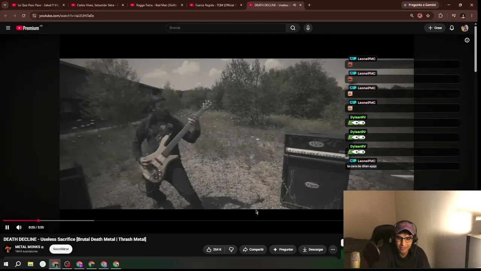Open the METAL MONKS channel name link

click(27, 247)
